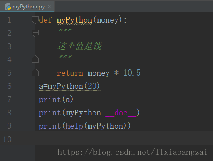The height and width of the screenshot is (161, 213).
Task: Click line number 1 in the gutter
Action: click(9, 20)
